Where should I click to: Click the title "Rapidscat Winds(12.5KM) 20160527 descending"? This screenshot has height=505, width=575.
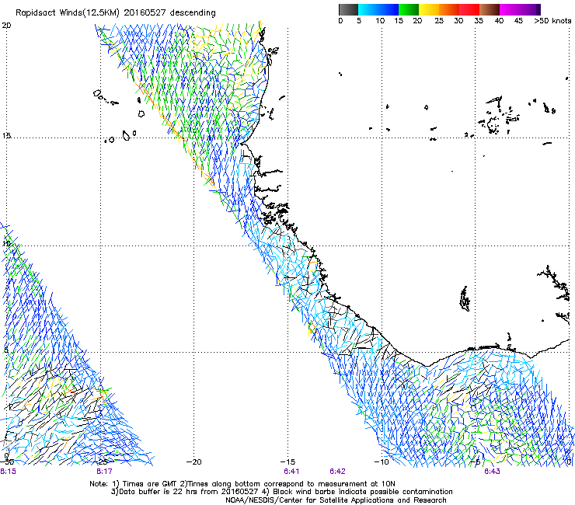(x=116, y=13)
